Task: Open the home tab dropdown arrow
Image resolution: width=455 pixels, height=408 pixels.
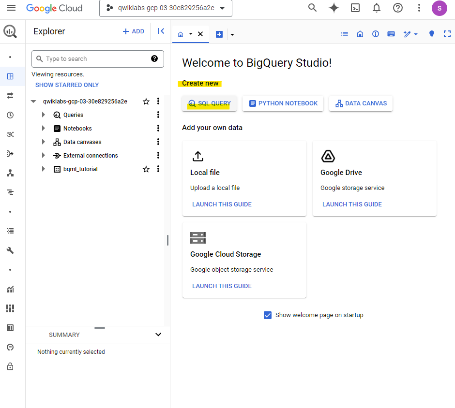Action: (x=191, y=34)
